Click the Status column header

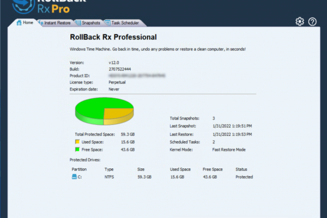[x=241, y=169]
